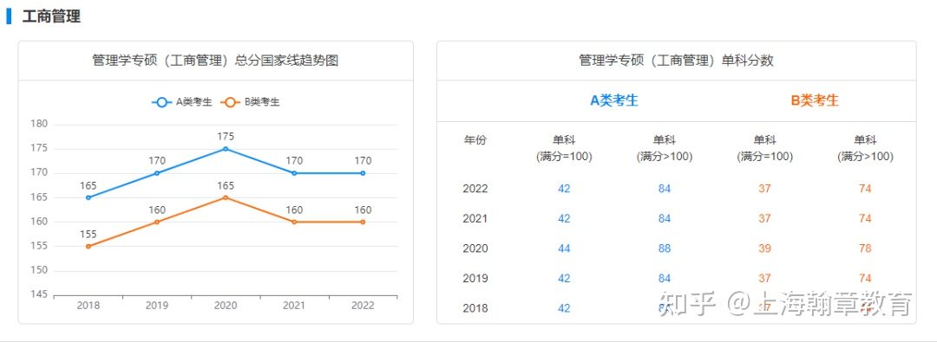Click the 2020 year cell in table
The width and height of the screenshot is (937, 342).
475,248
